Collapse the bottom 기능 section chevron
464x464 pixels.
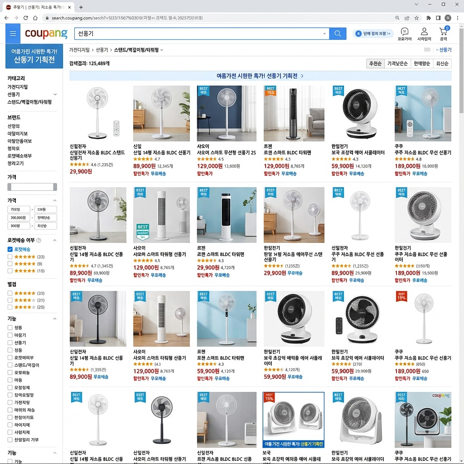coord(54,453)
